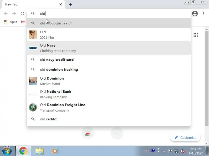Image resolution: width=209 pixels, height=156 pixels.
Task: Click the on-screen keyboard tray icon
Action: click(x=147, y=151)
